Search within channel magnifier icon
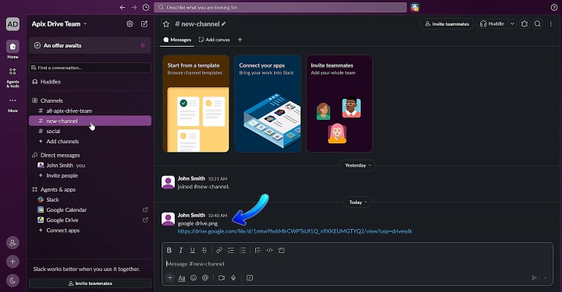This screenshot has height=292, width=562. click(x=537, y=23)
